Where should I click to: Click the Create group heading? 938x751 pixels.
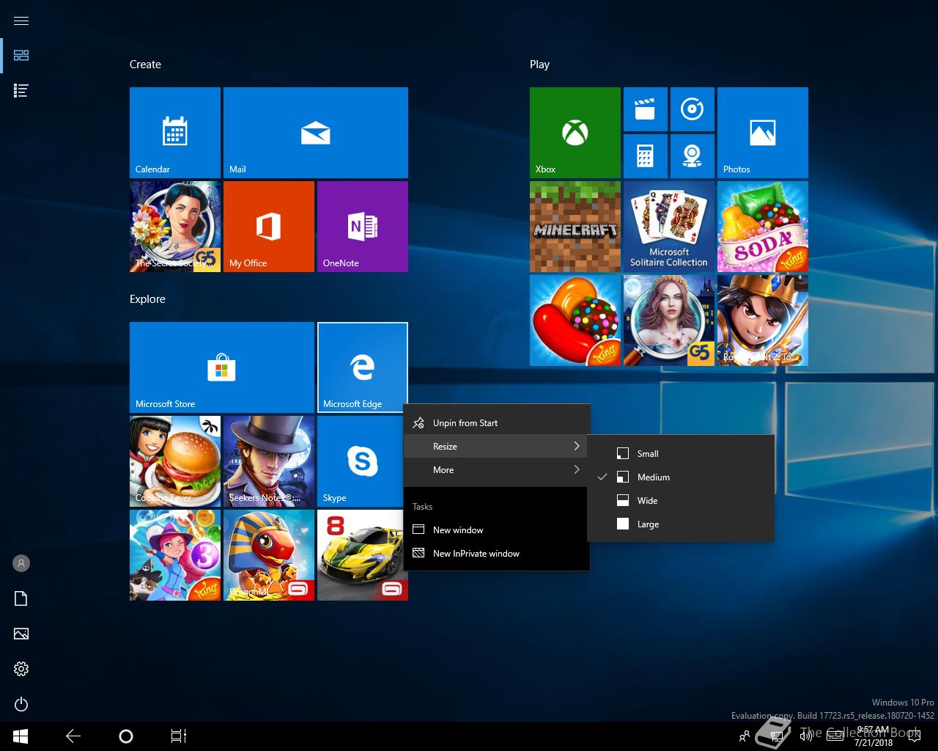pyautogui.click(x=145, y=65)
